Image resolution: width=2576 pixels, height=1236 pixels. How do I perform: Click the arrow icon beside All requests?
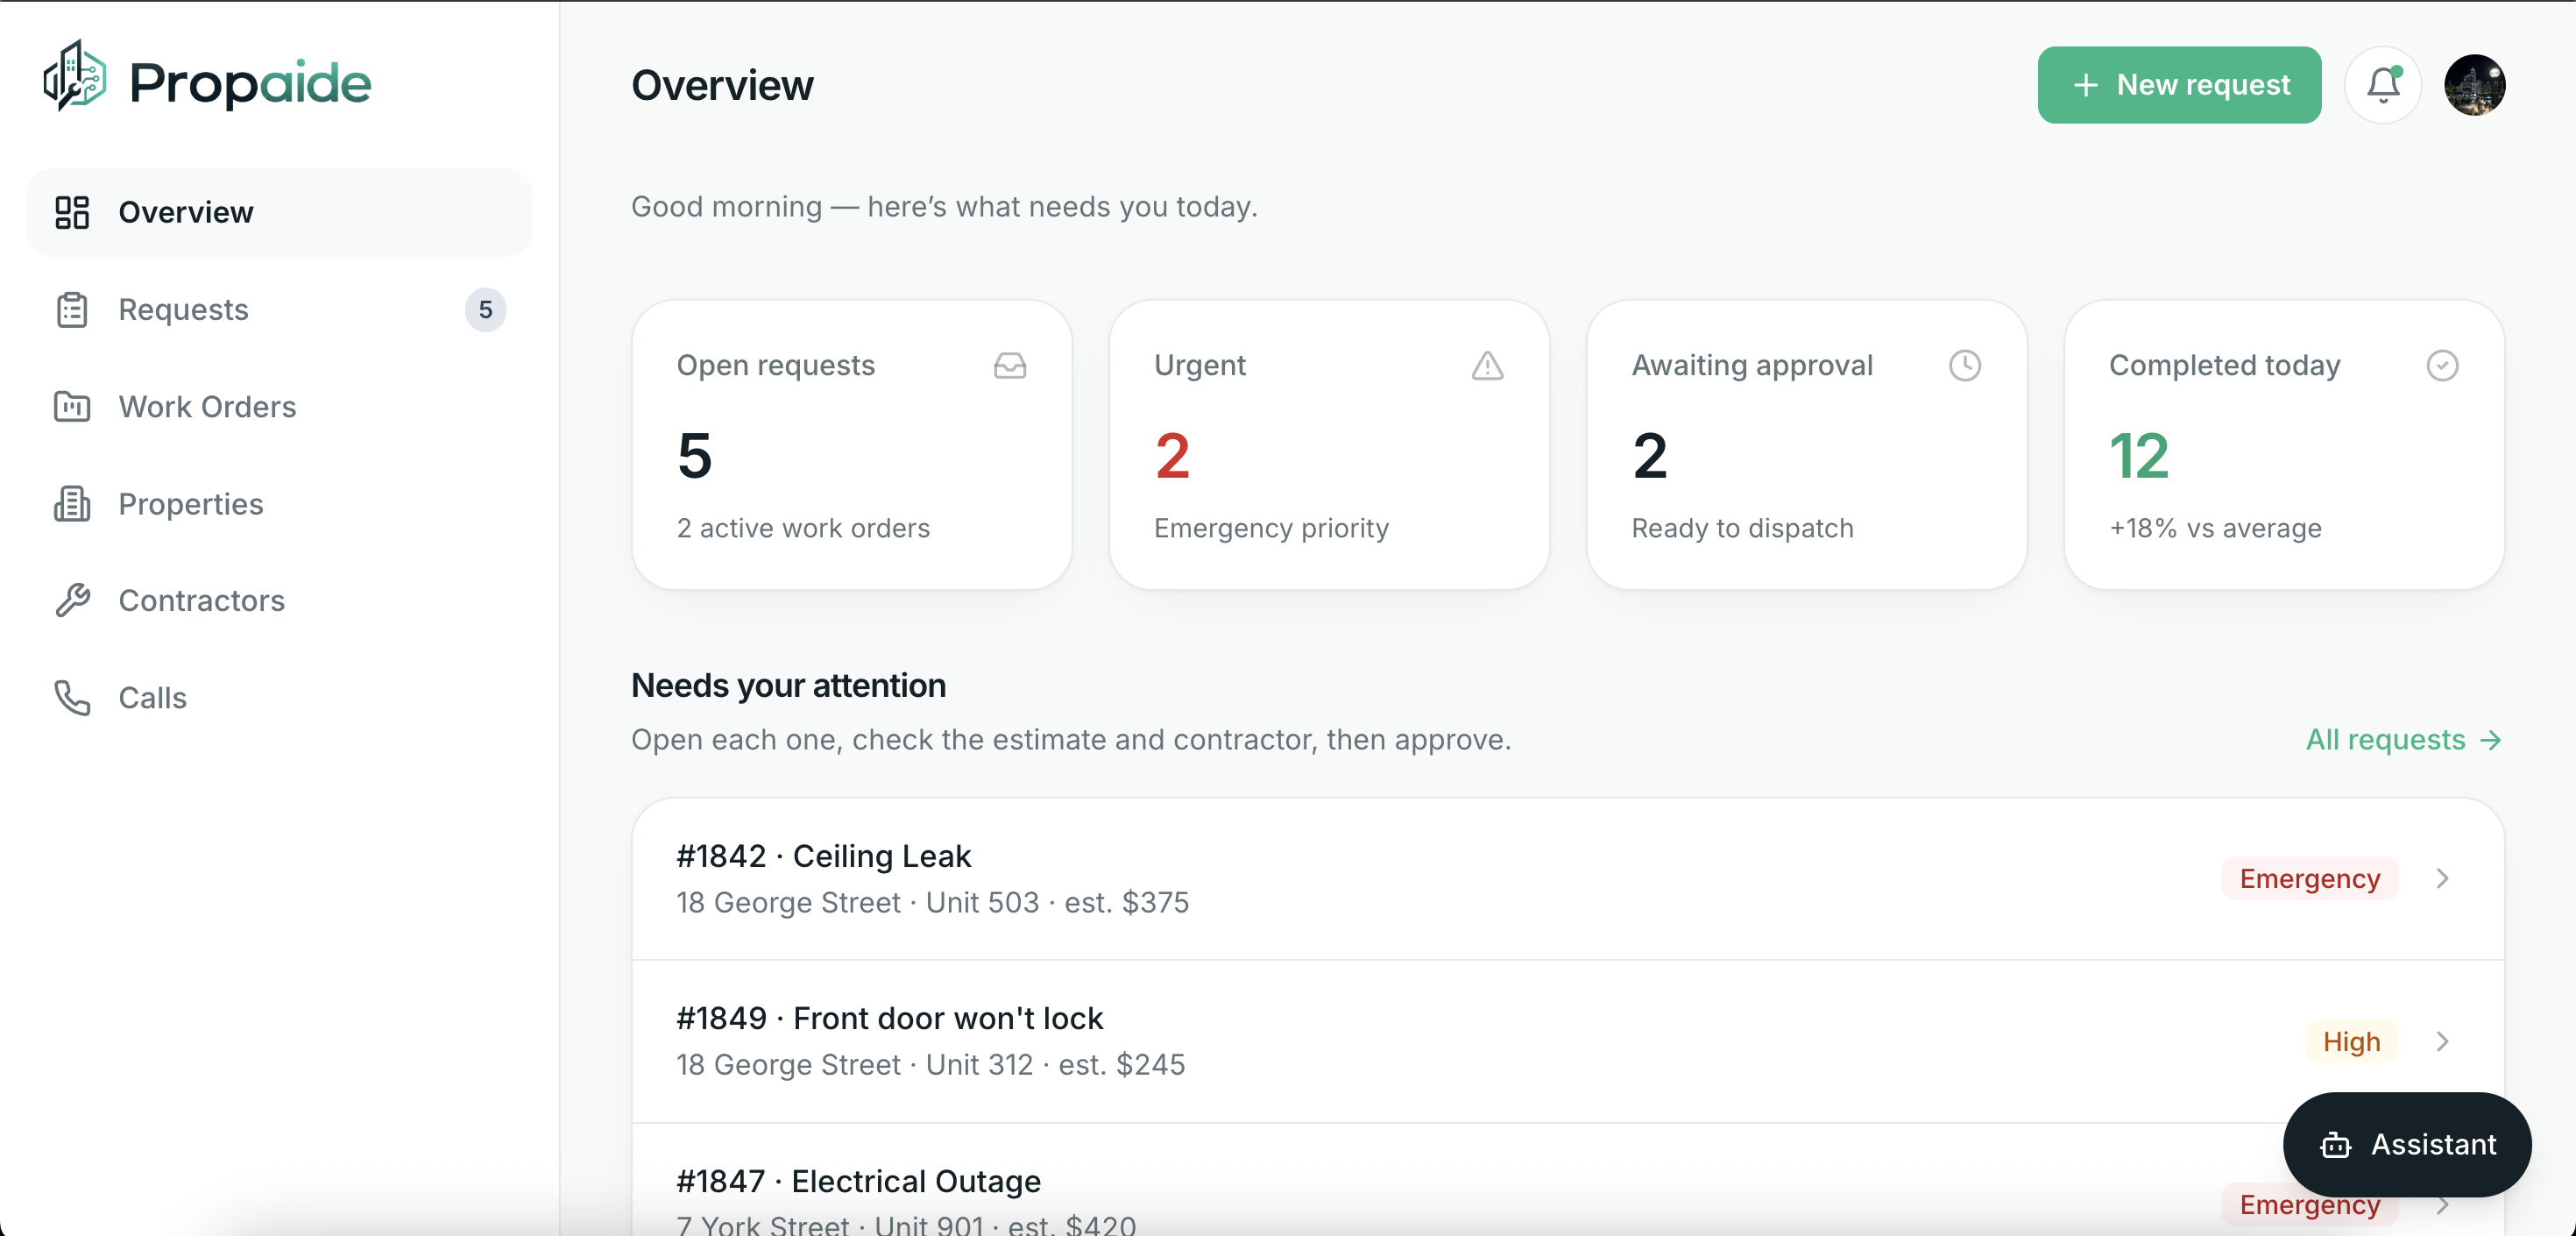(2491, 741)
